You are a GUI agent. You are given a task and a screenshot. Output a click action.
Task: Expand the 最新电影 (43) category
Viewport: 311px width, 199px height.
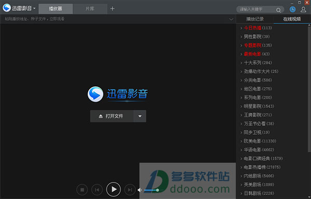255,54
